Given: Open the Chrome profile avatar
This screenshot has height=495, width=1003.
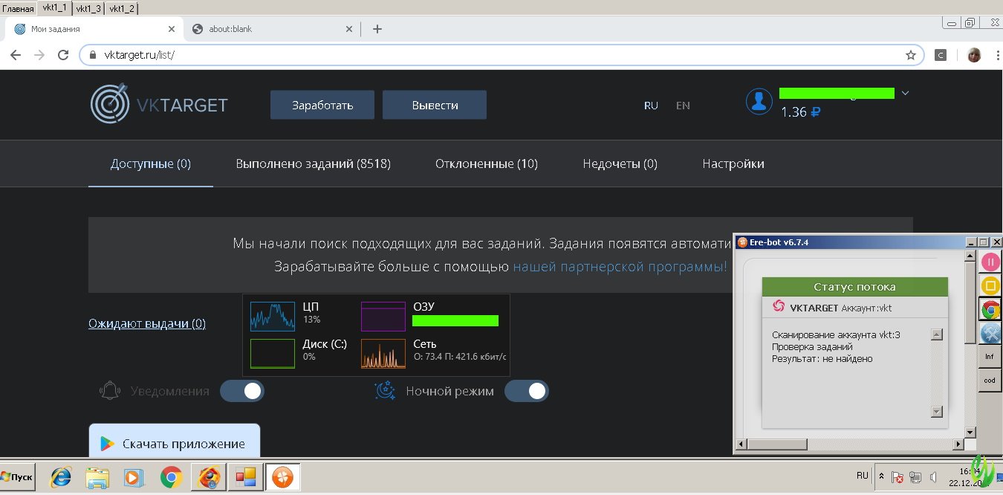Looking at the screenshot, I should point(974,55).
